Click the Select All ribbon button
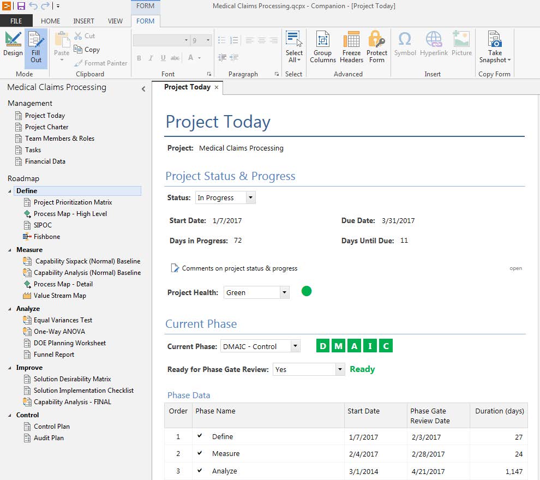The height and width of the screenshot is (480, 540). tap(294, 44)
